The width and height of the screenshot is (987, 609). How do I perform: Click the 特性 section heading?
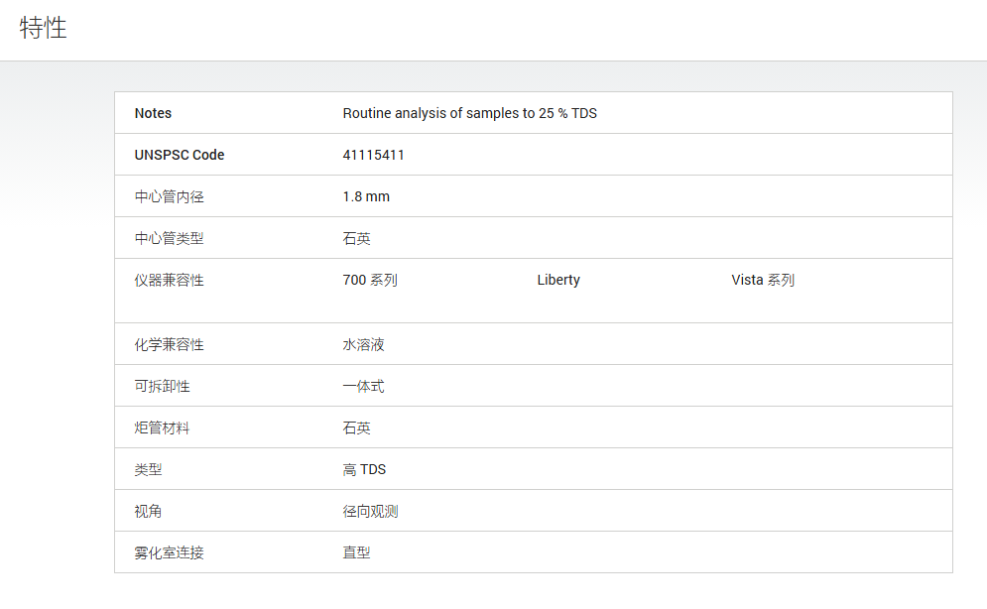click(x=43, y=28)
